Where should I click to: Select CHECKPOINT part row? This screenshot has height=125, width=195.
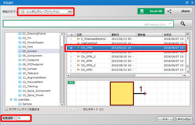pyautogui.click(x=126, y=44)
